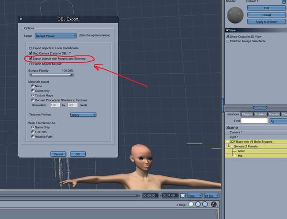Image resolution: width=287 pixels, height=219 pixels.
Task: Enable Children Always Selectable checkbox
Action: (228, 41)
